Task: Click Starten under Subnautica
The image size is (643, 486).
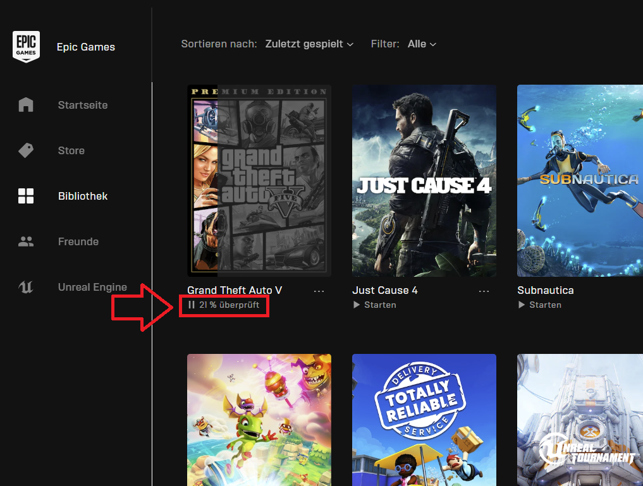Action: pos(546,305)
